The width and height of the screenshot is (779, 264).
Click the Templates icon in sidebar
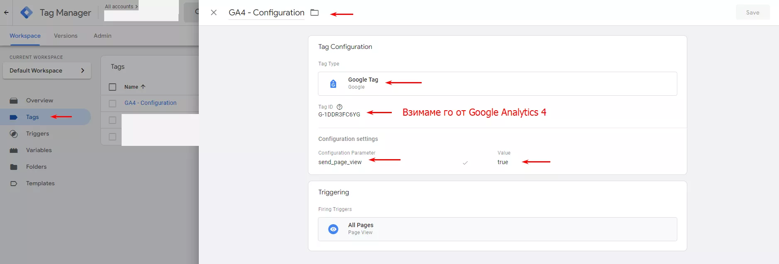click(14, 184)
